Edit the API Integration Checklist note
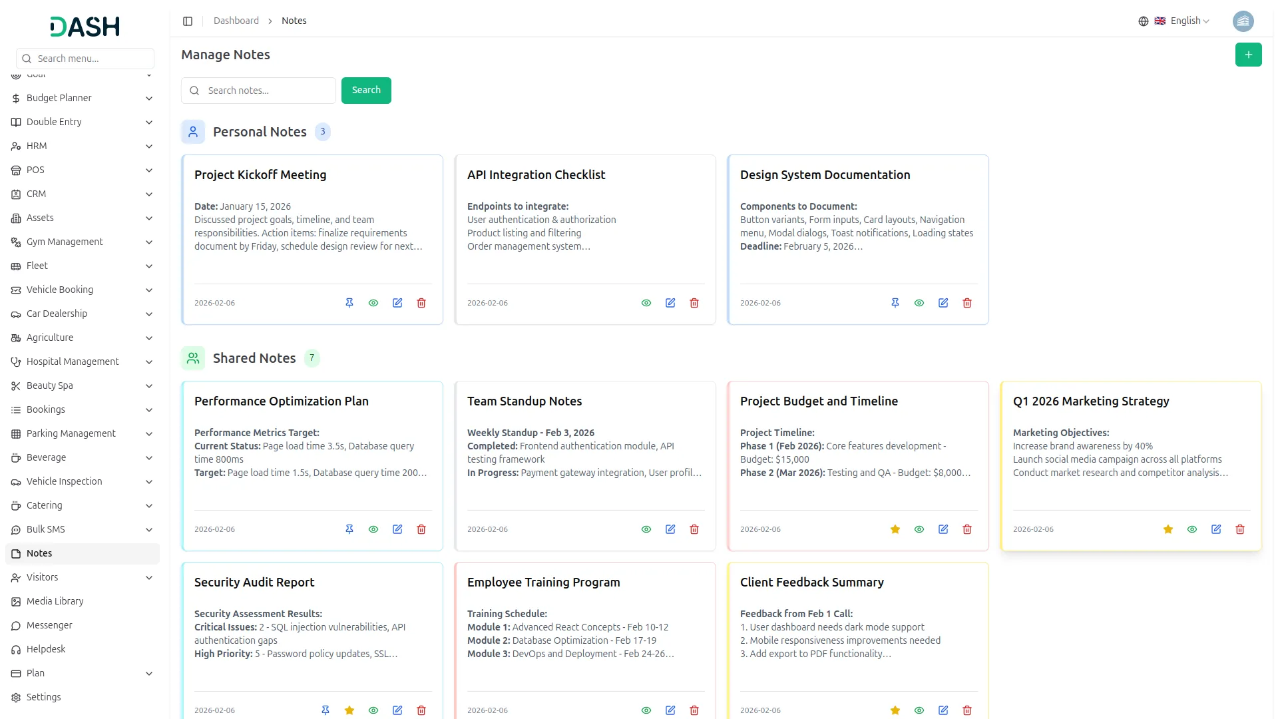 (670, 303)
